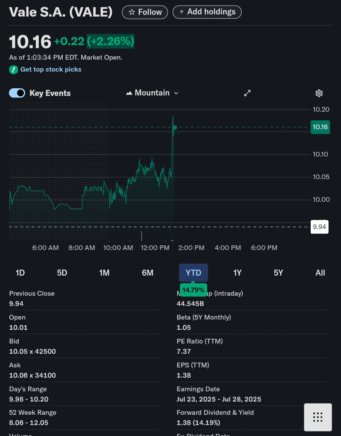Click the +0.22 price change

pyautogui.click(x=69, y=41)
